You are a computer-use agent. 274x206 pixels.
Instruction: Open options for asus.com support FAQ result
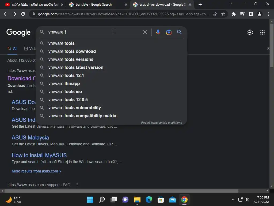[x=77, y=185]
